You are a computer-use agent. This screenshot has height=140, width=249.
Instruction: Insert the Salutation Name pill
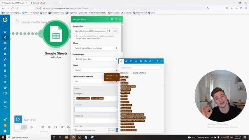[128, 86]
